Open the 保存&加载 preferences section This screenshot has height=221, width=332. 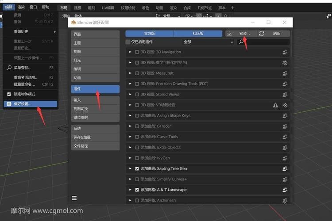(x=95, y=137)
